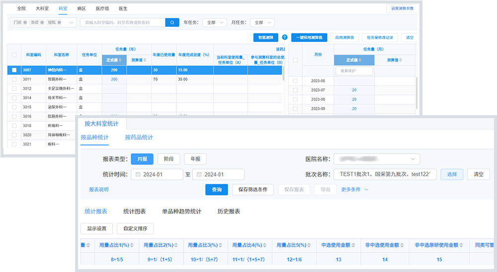
Task: Expand the 医院名称 dropdown
Action: click(376, 159)
